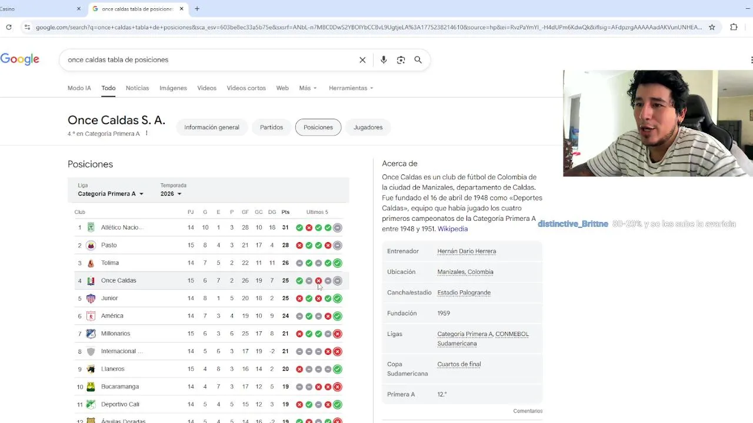Select Millonarios team name

115,334
